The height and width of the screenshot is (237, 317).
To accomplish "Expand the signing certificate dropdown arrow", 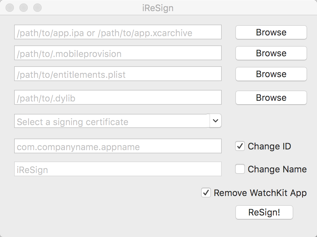I will tap(215, 121).
